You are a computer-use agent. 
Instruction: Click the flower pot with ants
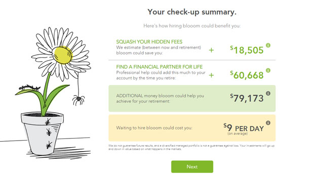(42, 133)
